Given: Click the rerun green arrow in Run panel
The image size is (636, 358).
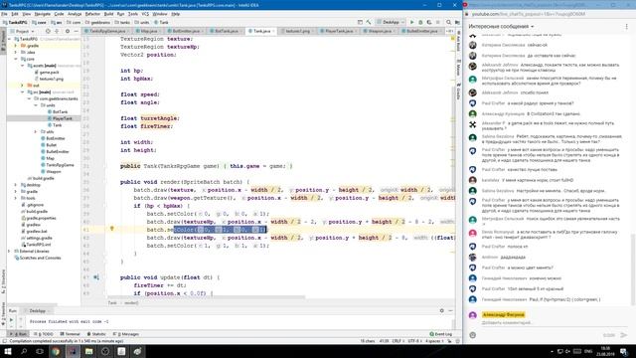Looking at the screenshot, I should (11, 320).
